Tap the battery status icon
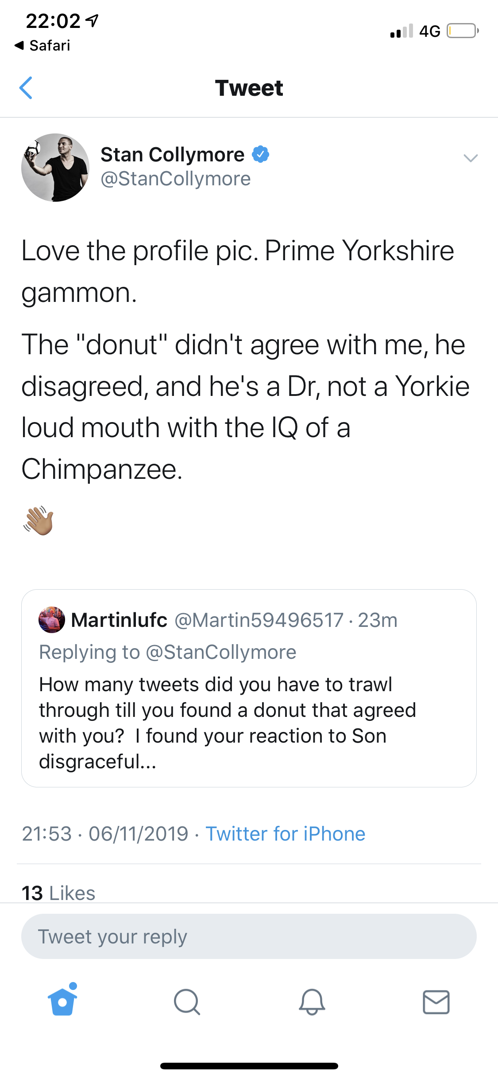This screenshot has height=1080, width=498. pyautogui.click(x=462, y=31)
